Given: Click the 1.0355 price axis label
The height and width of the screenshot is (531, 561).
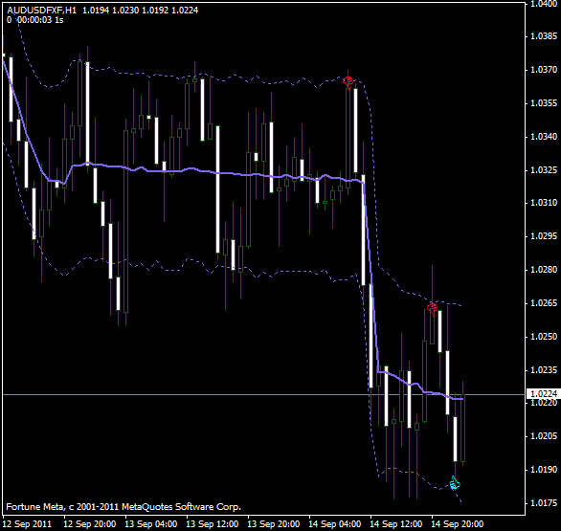Looking at the screenshot, I should (x=544, y=103).
